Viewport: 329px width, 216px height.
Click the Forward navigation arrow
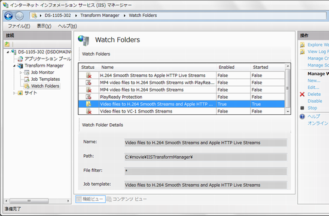pyautogui.click(x=20, y=16)
